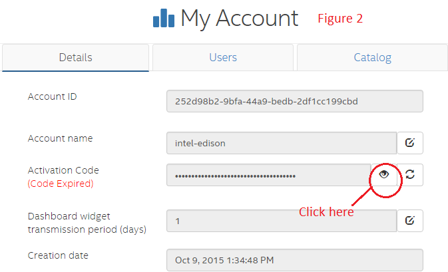
Task: Switch to the Details tab
Action: click(x=76, y=57)
